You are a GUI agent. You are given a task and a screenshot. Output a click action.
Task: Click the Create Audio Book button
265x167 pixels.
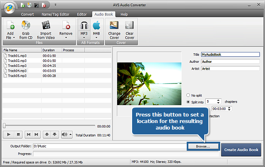(x=241, y=150)
